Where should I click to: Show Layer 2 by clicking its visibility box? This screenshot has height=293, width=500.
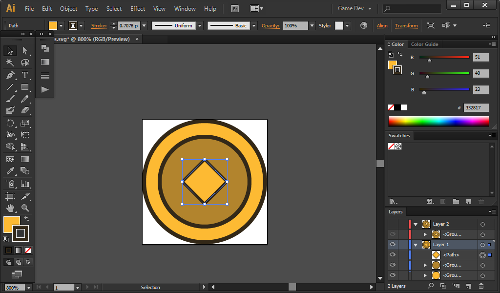[393, 224]
